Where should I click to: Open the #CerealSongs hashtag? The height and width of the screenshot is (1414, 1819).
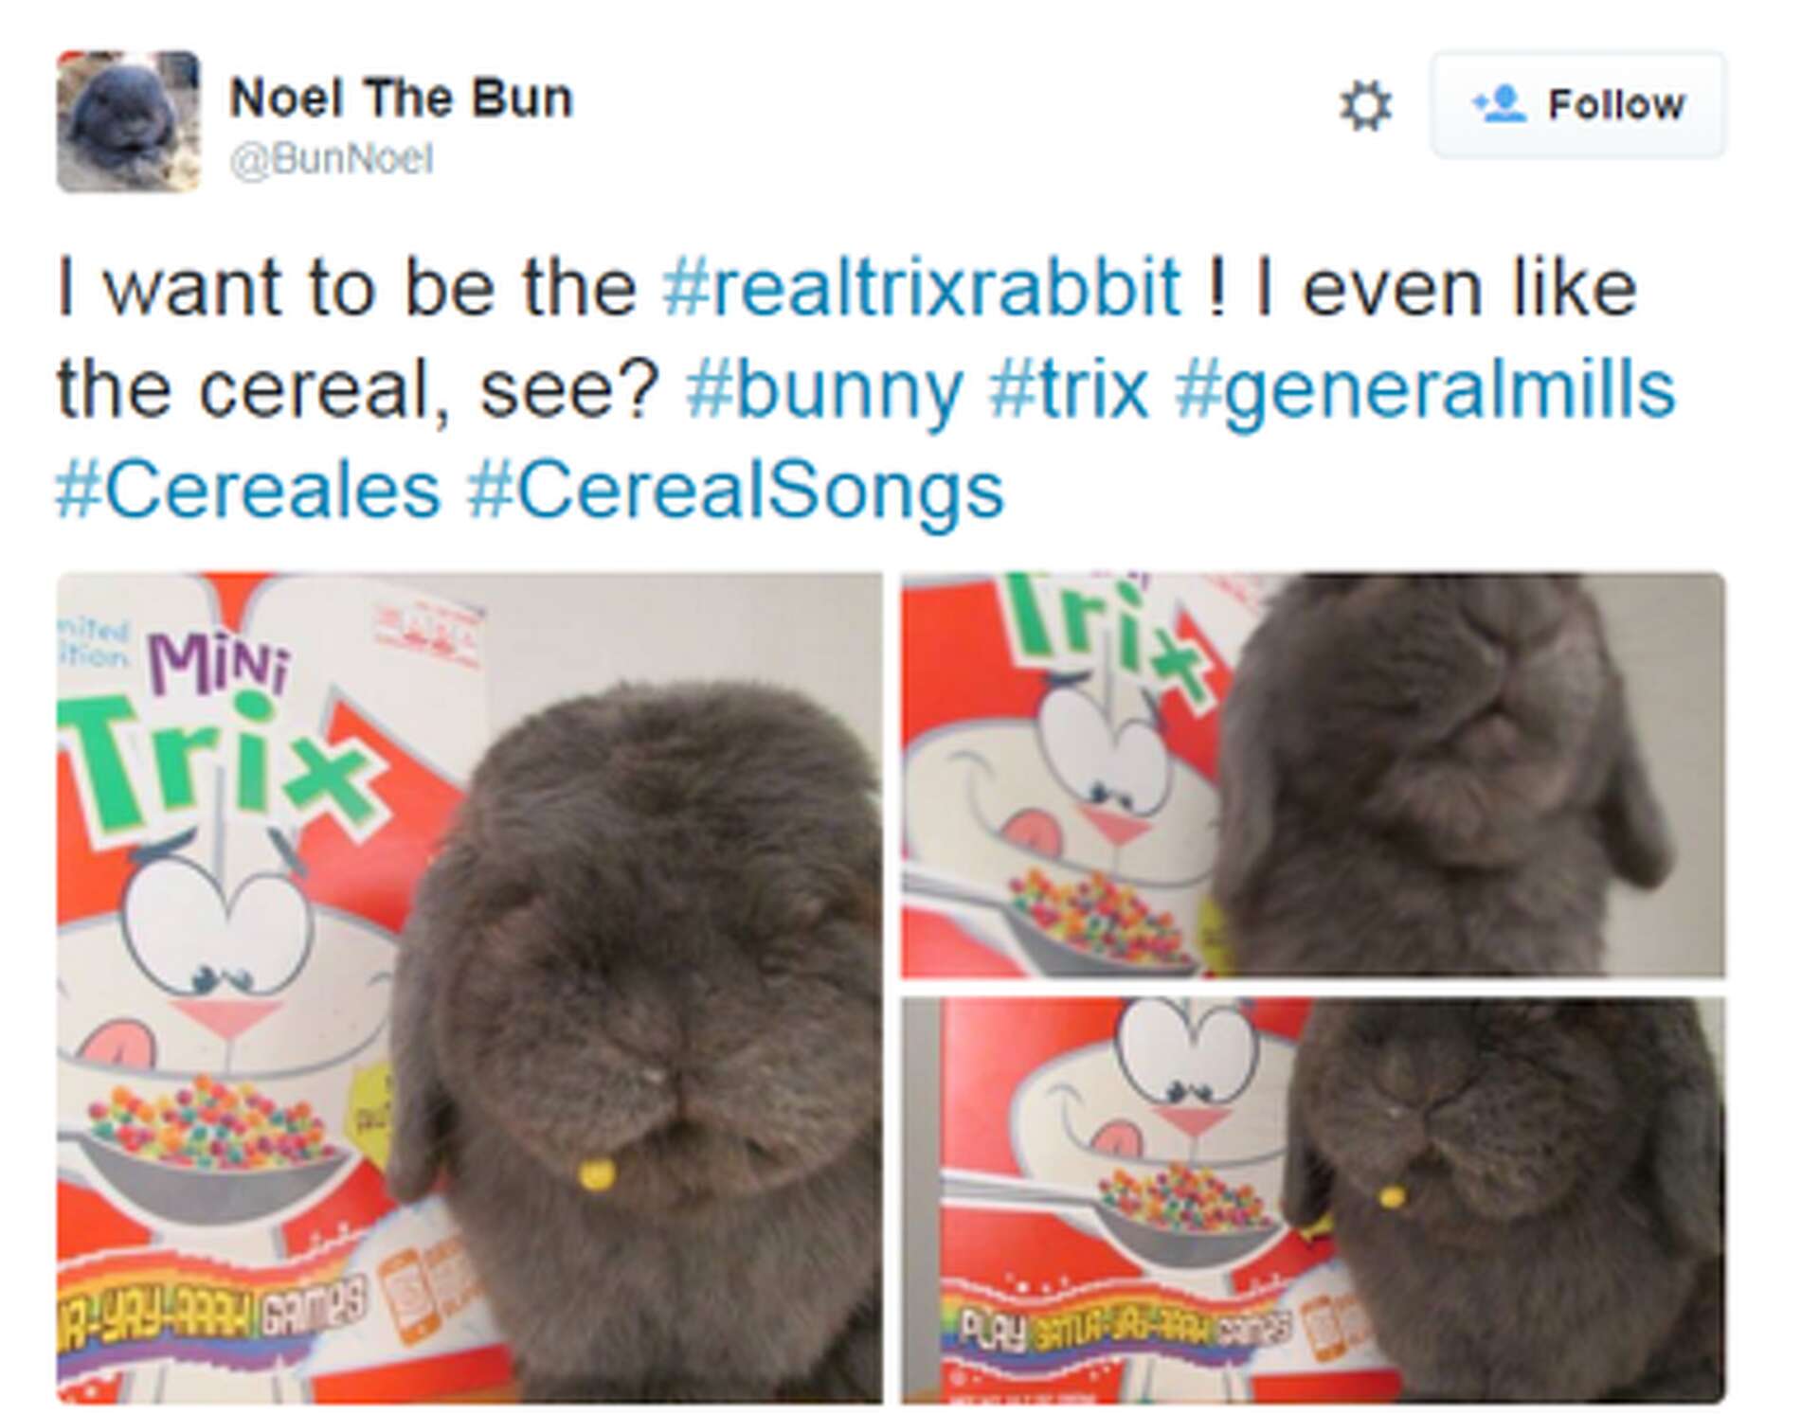point(735,490)
